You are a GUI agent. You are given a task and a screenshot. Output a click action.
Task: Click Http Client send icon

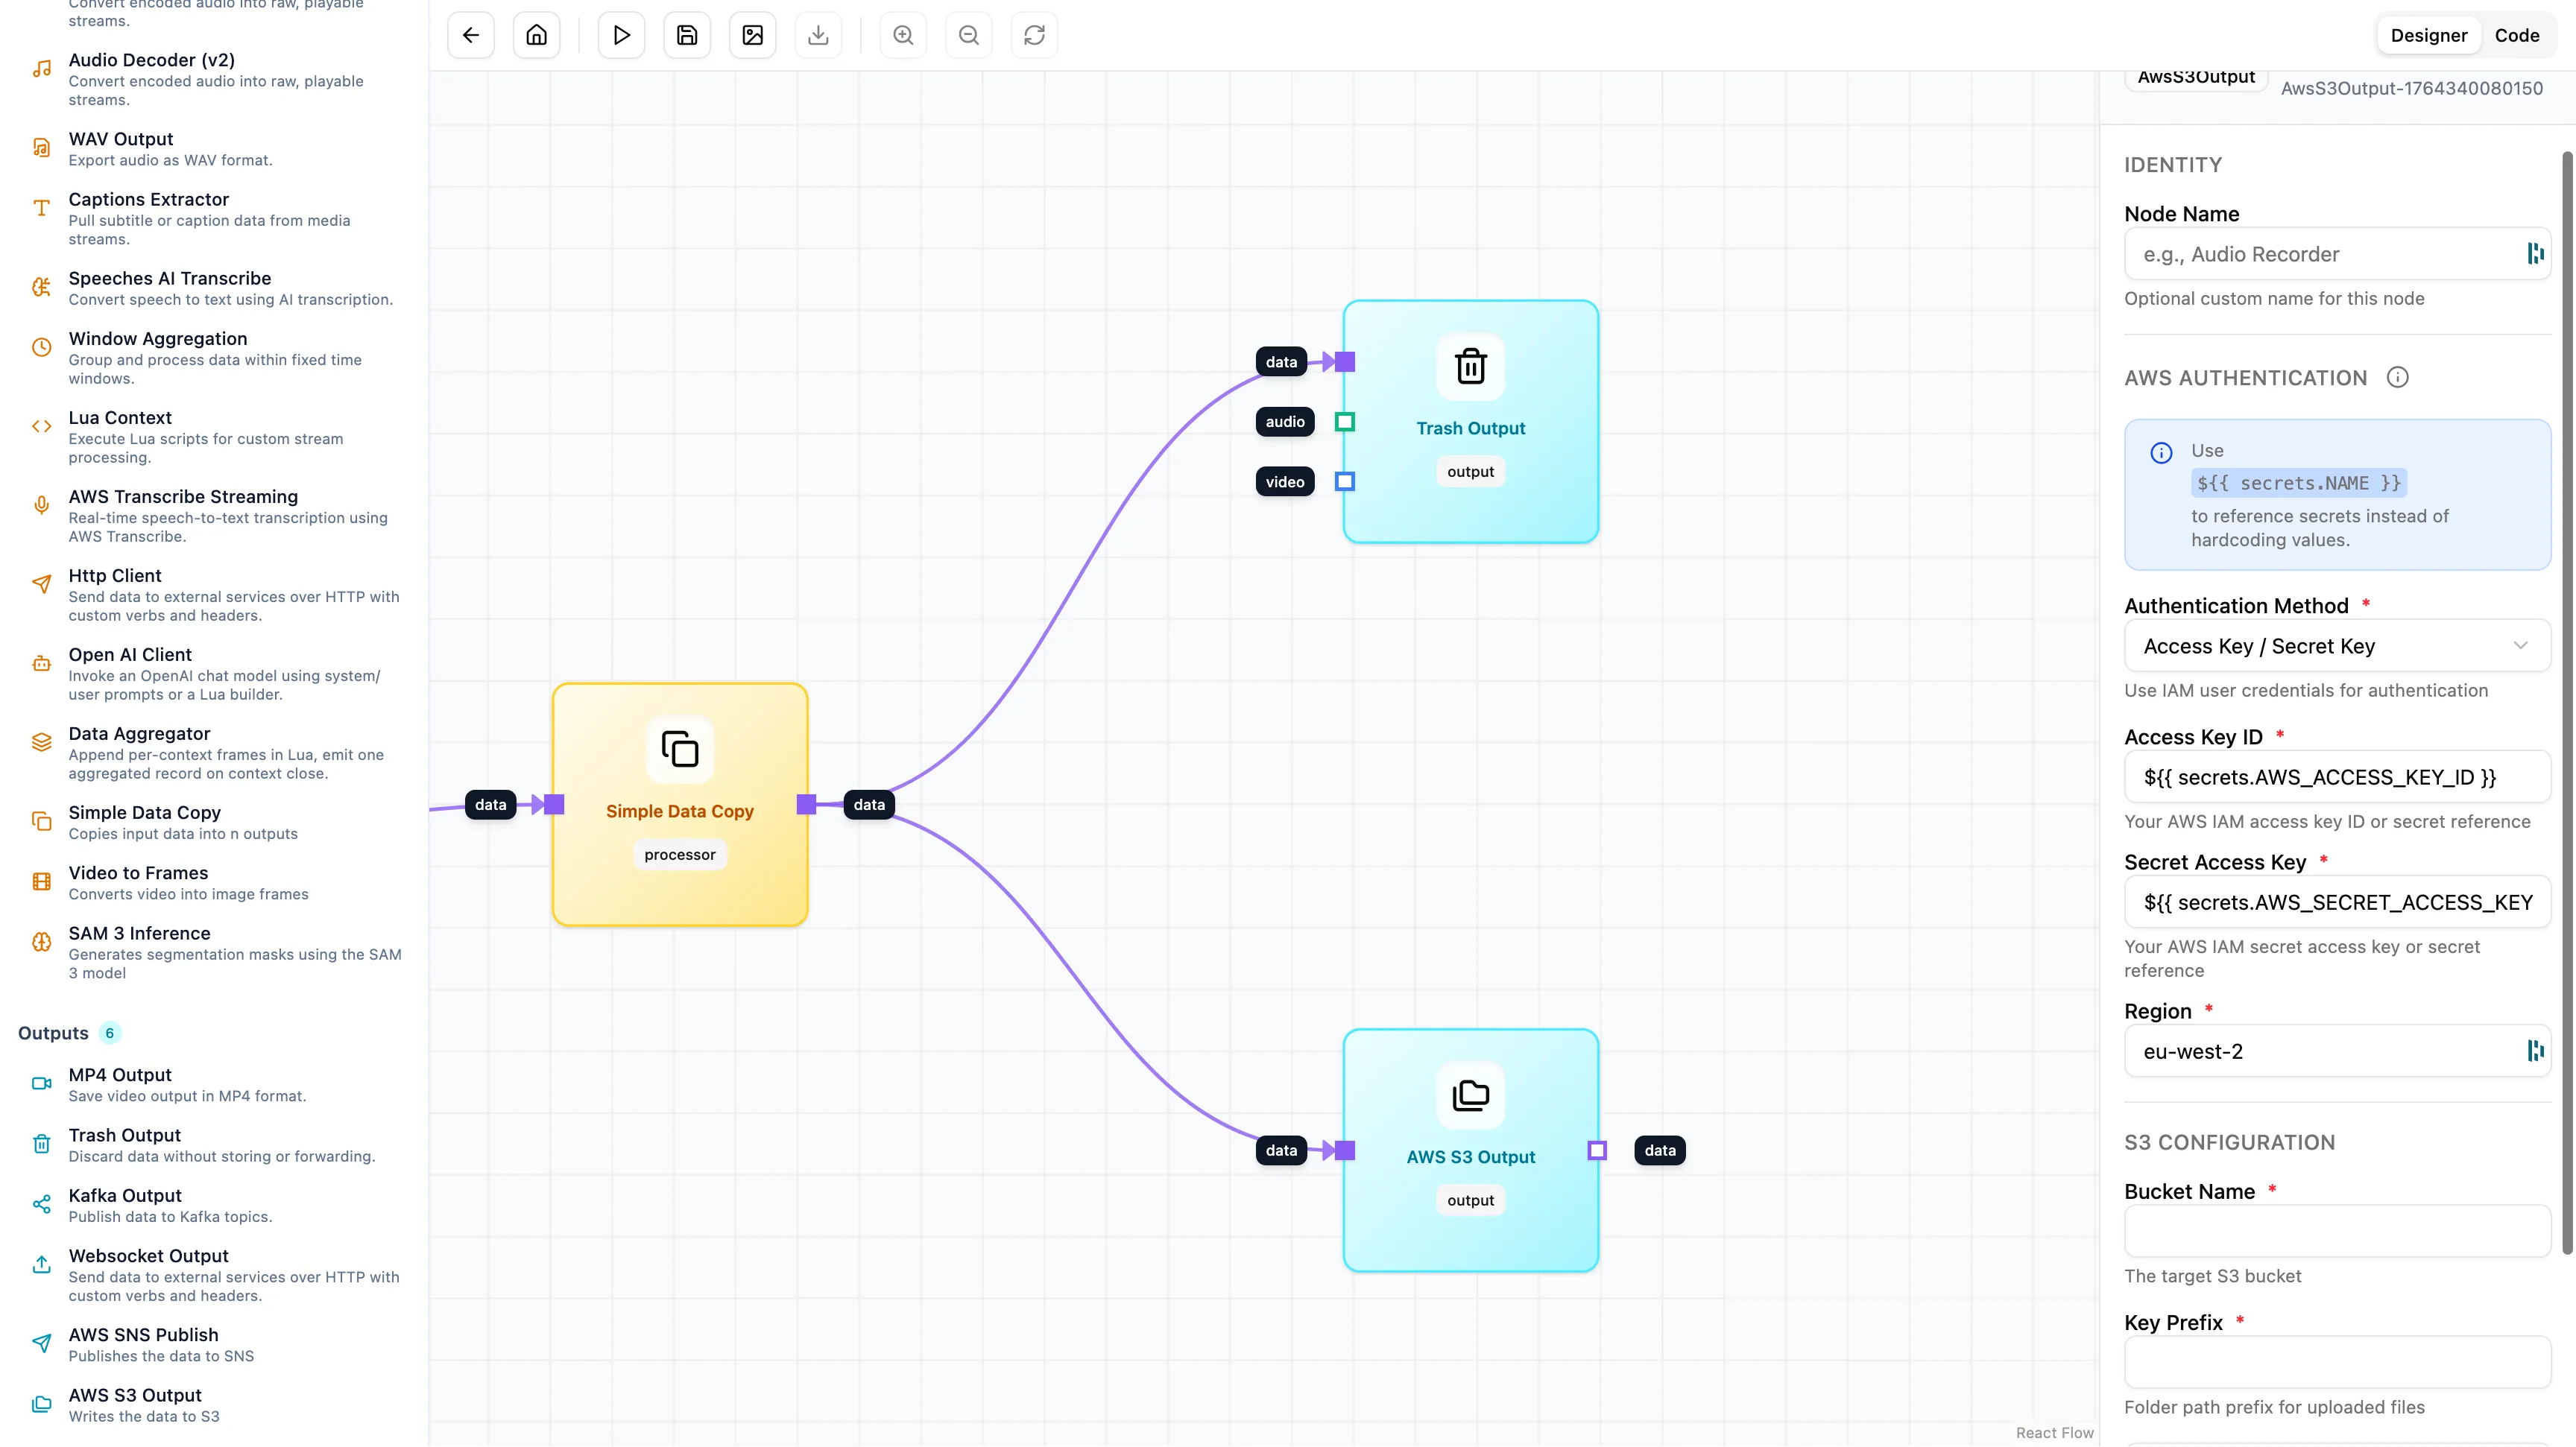click(41, 585)
